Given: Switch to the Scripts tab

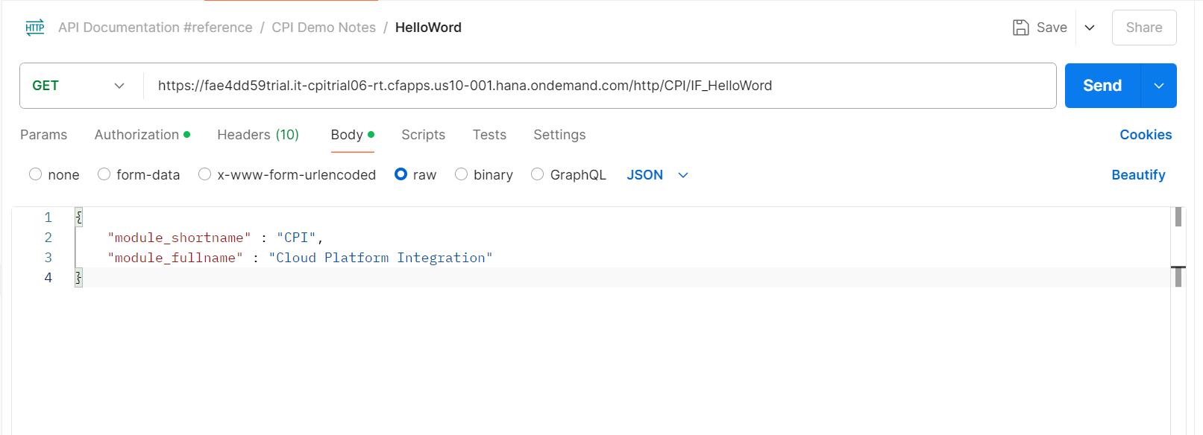Looking at the screenshot, I should click(x=423, y=135).
